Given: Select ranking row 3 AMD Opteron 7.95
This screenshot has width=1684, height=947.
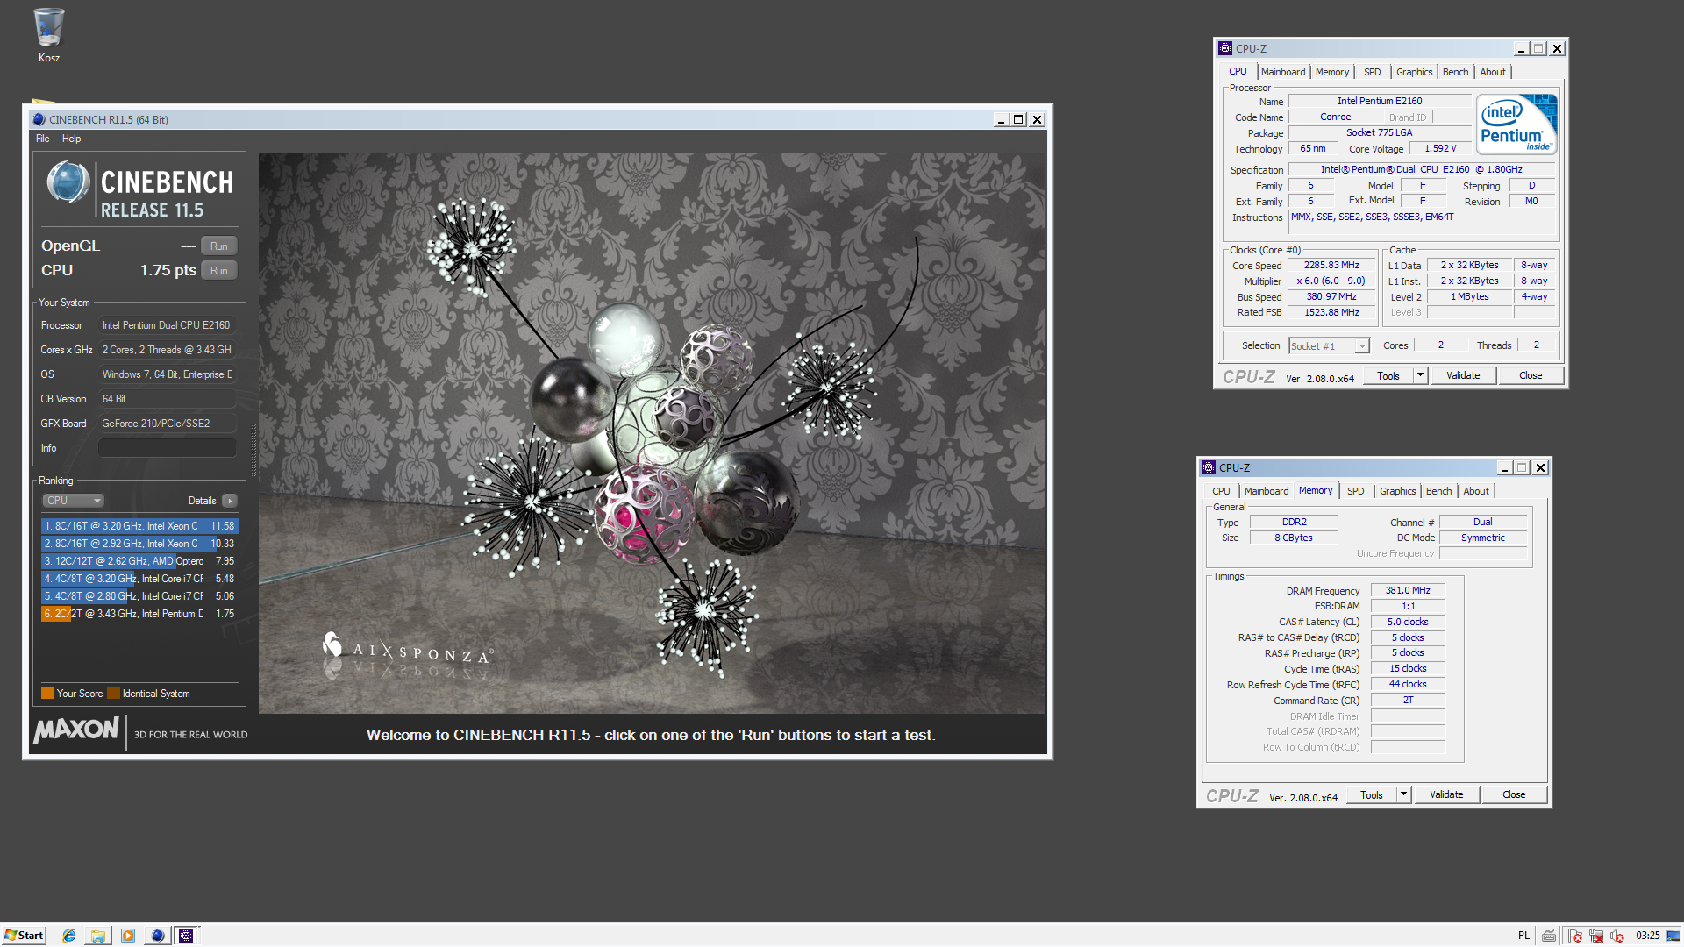Looking at the screenshot, I should click(139, 561).
